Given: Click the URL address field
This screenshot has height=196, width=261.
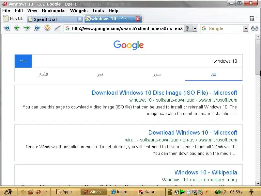Looking at the screenshot, I should (127, 28).
